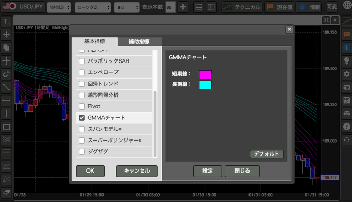This screenshot has height=202, width=352.
Task: Enable the Pivot checkbox
Action: [82, 106]
